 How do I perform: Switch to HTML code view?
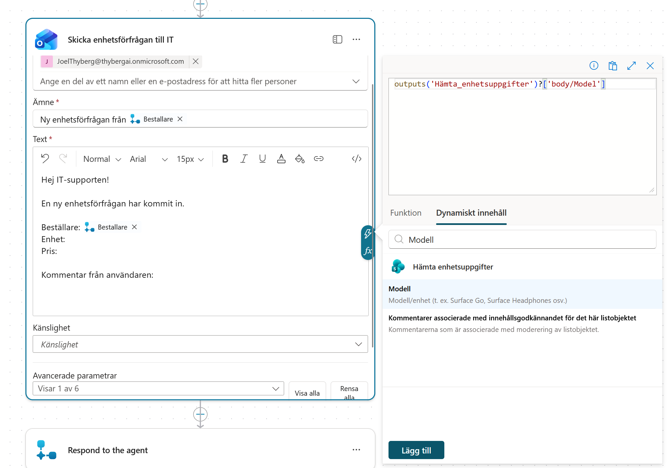click(356, 159)
